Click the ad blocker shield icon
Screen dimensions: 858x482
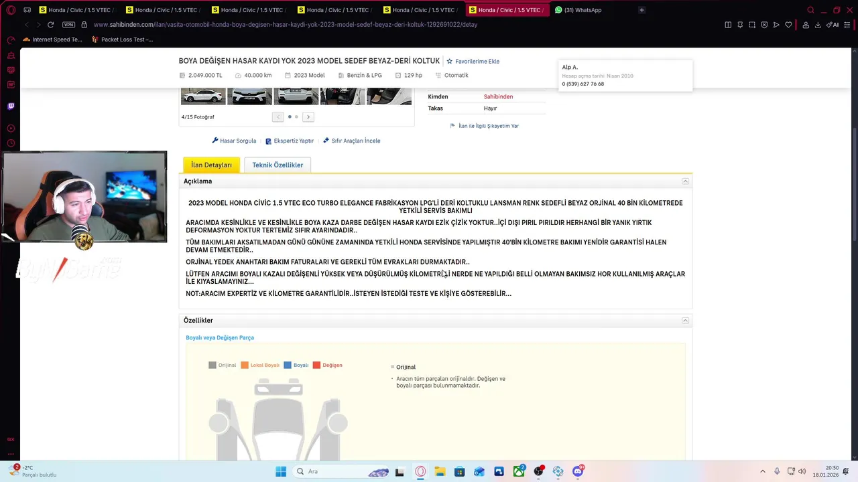(764, 25)
